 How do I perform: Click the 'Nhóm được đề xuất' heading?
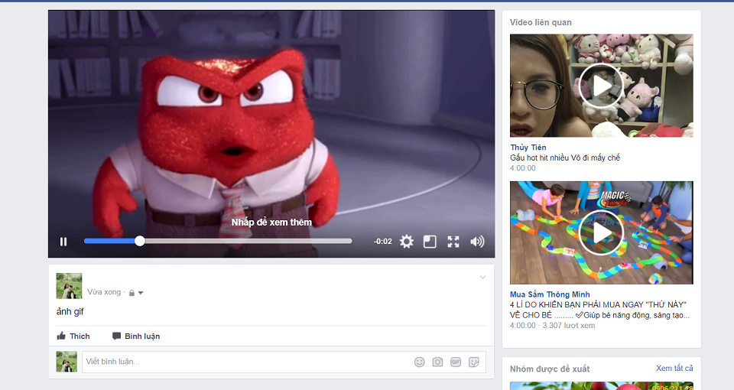550,369
